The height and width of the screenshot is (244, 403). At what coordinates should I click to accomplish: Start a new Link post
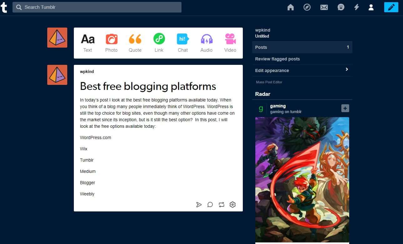click(159, 42)
